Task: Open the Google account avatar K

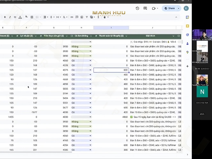Action: tap(186, 8)
